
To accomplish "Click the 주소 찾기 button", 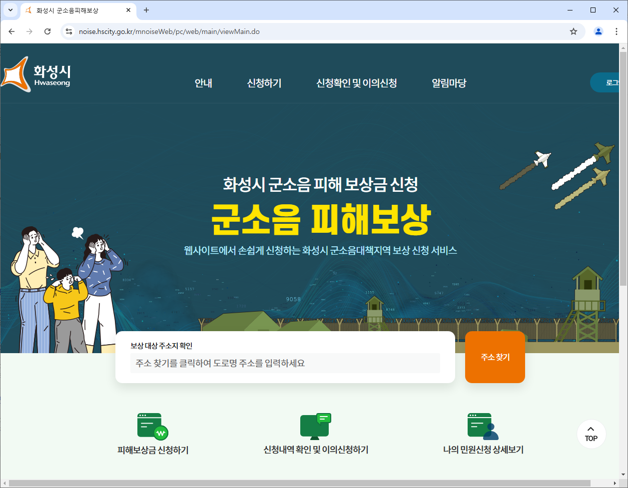I will pos(495,357).
